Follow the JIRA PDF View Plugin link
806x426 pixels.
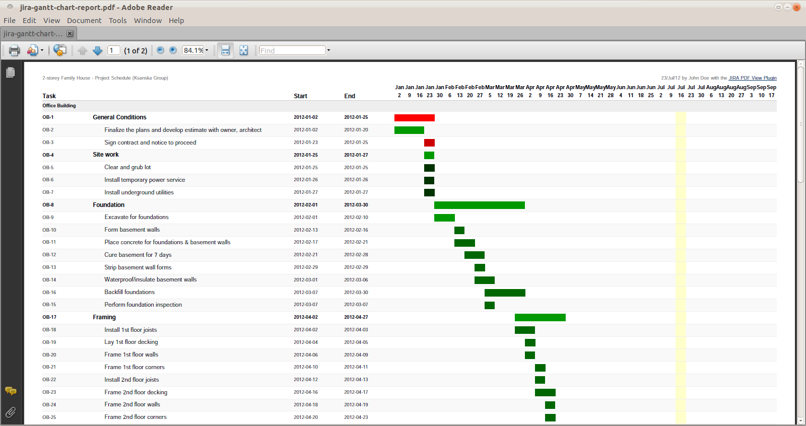coord(752,78)
